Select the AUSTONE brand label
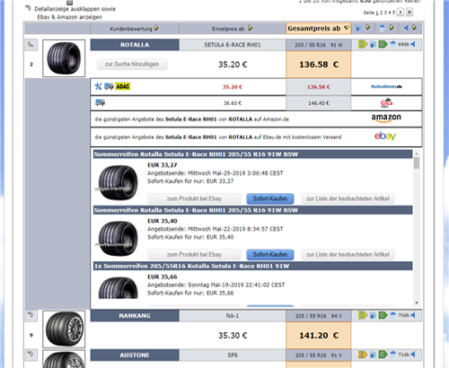The image size is (449, 368). pos(135,355)
